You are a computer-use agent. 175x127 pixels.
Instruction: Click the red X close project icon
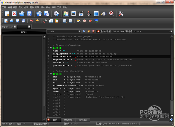pyautogui.click(x=14, y=13)
